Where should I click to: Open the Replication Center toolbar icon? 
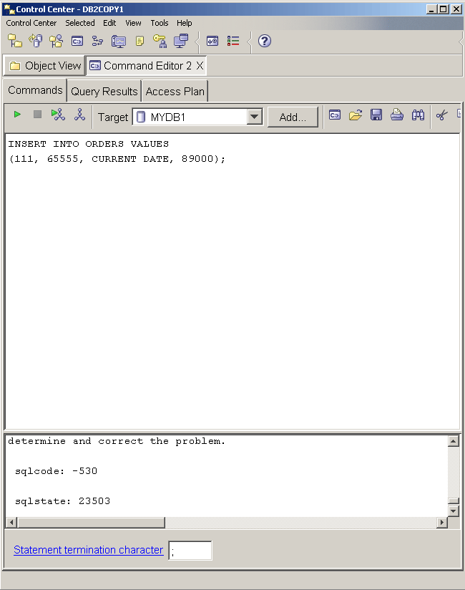pos(36,41)
